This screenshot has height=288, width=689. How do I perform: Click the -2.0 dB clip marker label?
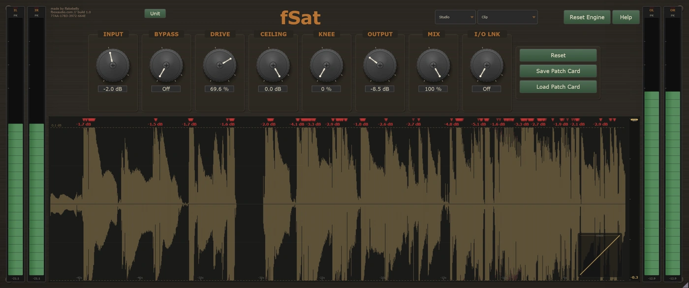click(268, 125)
